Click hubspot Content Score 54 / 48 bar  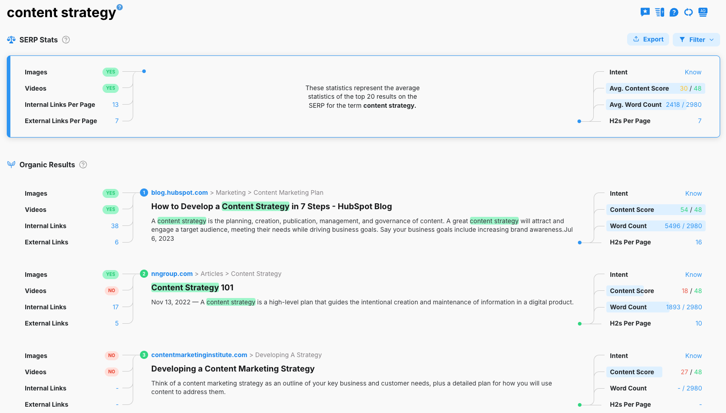pyautogui.click(x=656, y=210)
